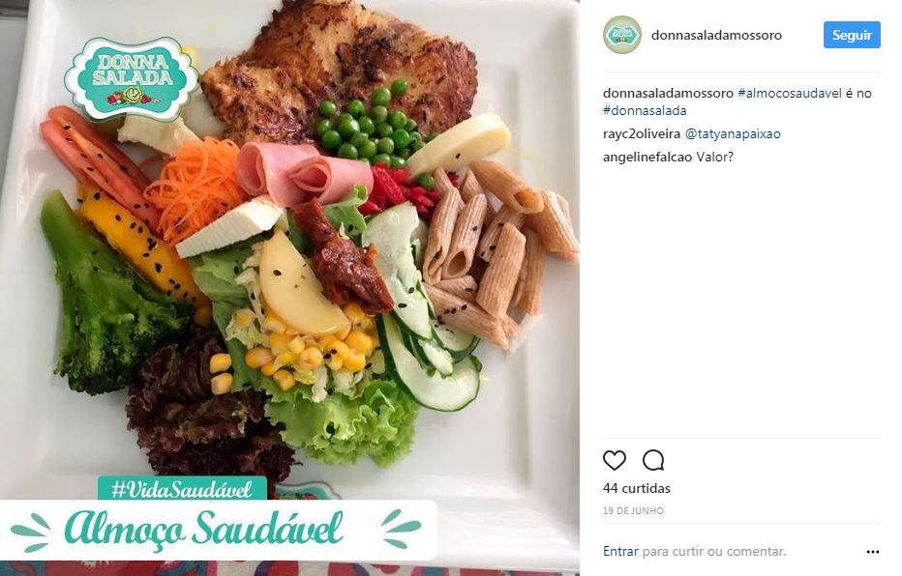Open the 19 DE JUNHO timestamp
Image resolution: width=902 pixels, height=576 pixels.
coord(633,510)
